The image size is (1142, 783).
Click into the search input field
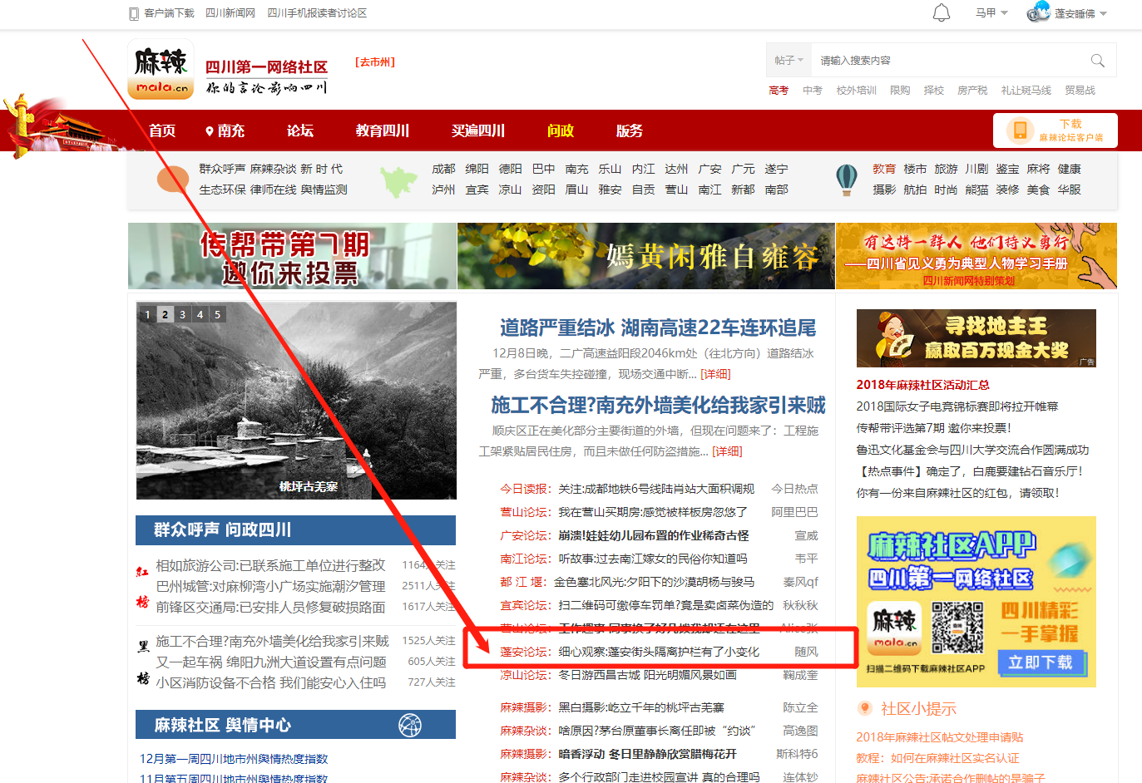click(x=948, y=61)
